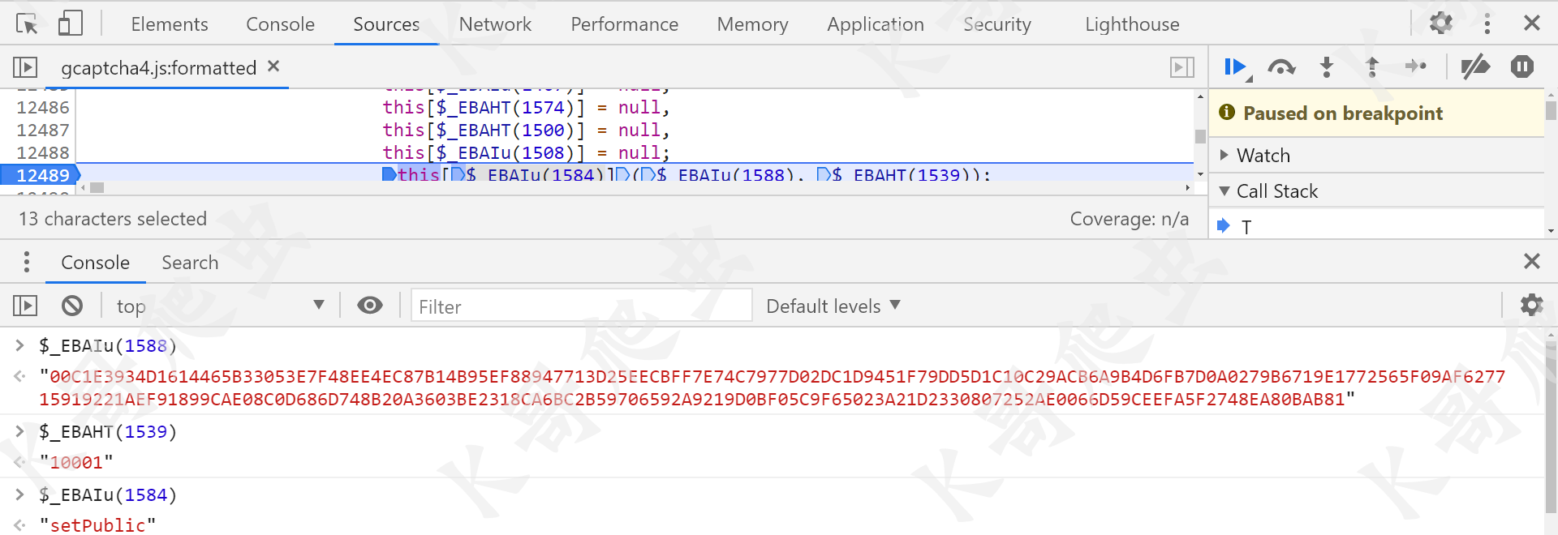Image resolution: width=1558 pixels, height=535 pixels.
Task: Click line number 12486 in gutter
Action: point(42,107)
